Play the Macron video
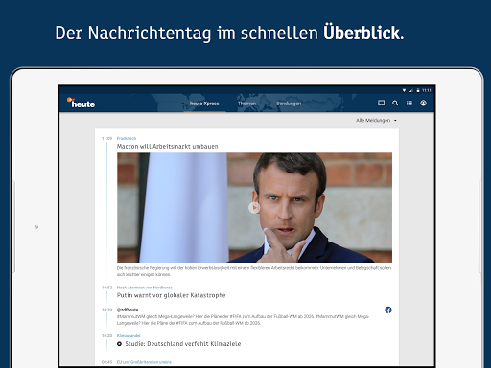This screenshot has width=491, height=368. [254, 208]
